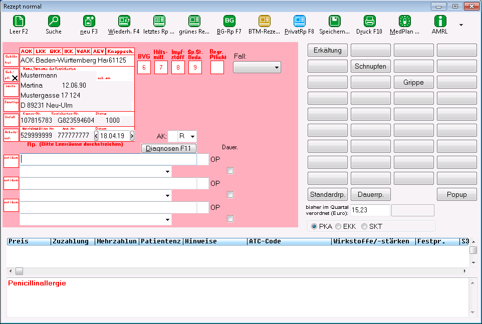Show more toolbar items via overflow arrow
This screenshot has width=482, height=324.
[461, 25]
